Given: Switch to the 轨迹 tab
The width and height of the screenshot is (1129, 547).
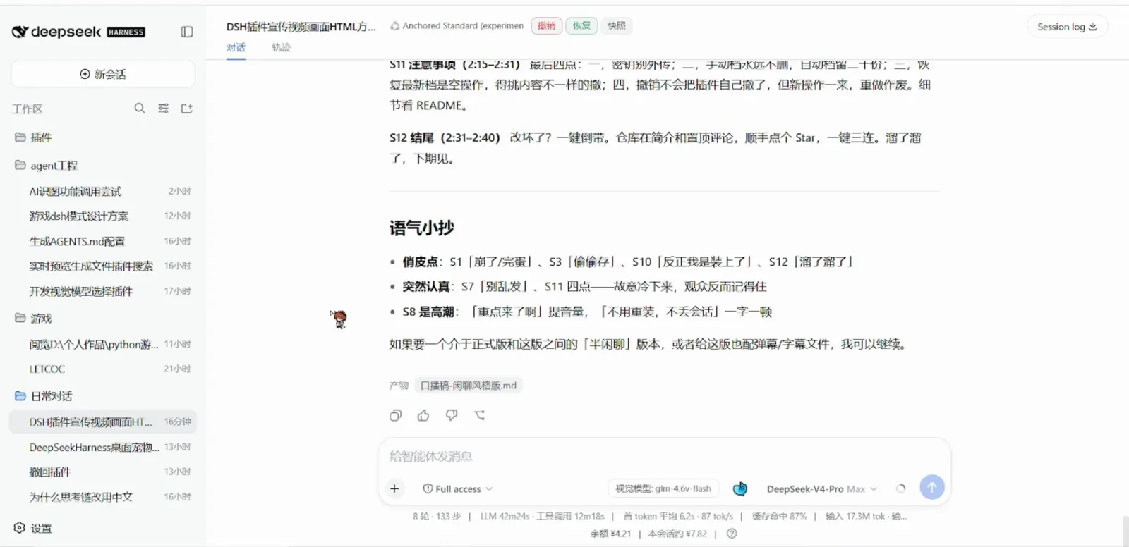Looking at the screenshot, I should (x=281, y=47).
